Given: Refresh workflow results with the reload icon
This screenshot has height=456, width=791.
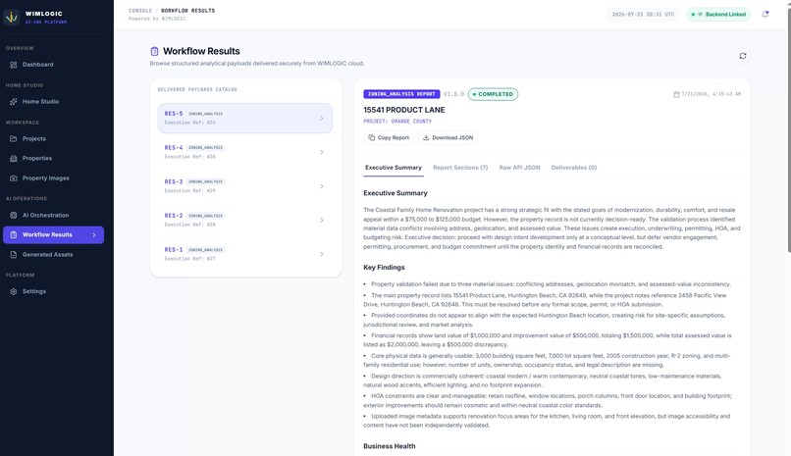Looking at the screenshot, I should point(743,56).
